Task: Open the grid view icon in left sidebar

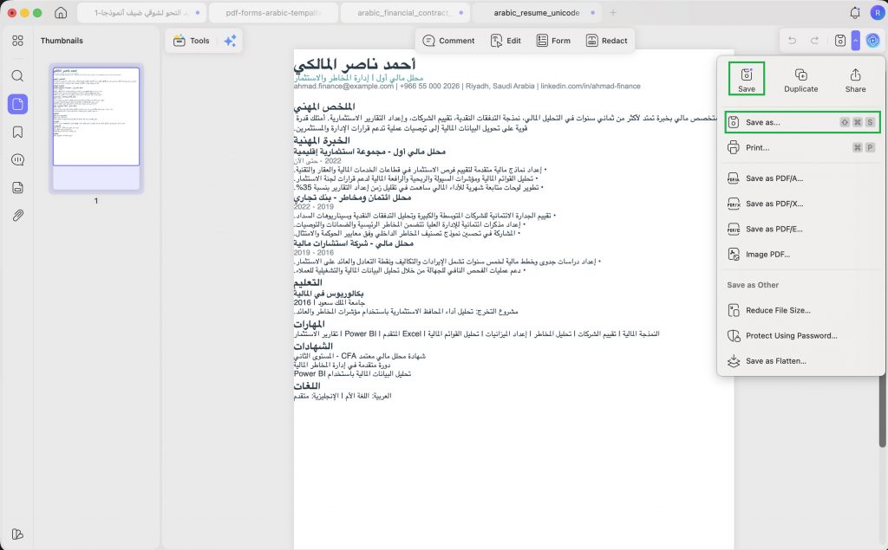Action: 17,41
